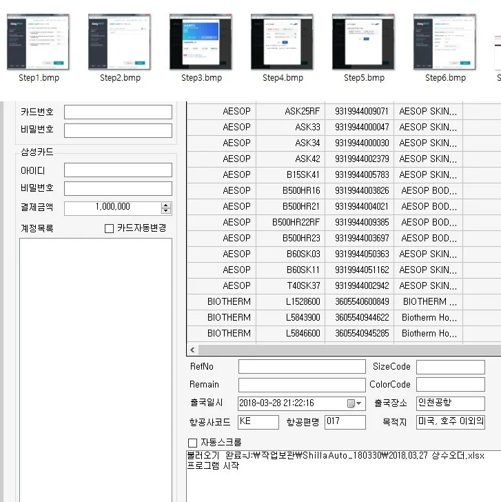Screen dimensions: 501x502
Task: Enable the 자동스크롤 checkbox
Action: tap(192, 443)
